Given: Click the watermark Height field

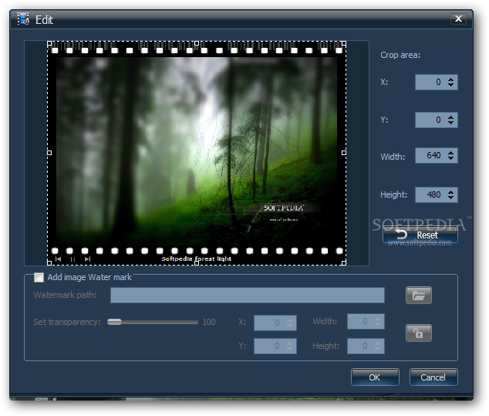Looking at the screenshot, I should (x=366, y=346).
